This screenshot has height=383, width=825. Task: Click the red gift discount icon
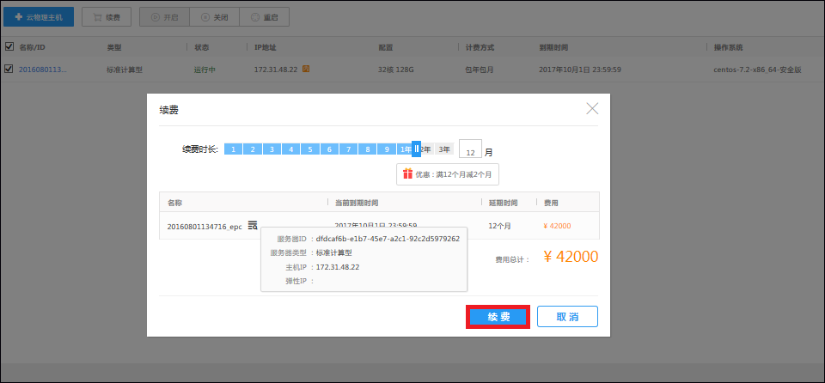(407, 173)
